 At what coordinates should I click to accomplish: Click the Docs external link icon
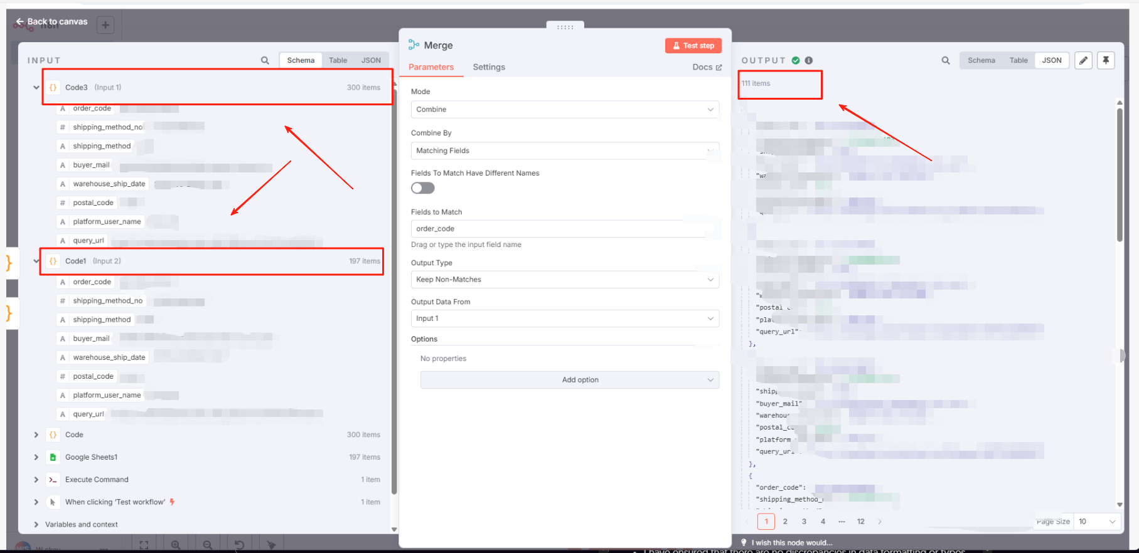(719, 67)
